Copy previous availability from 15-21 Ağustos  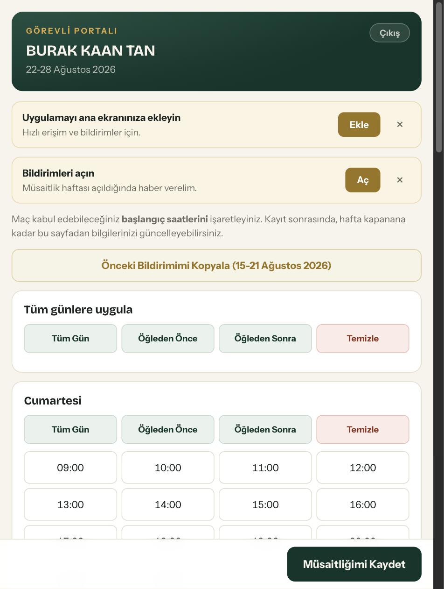coord(216,265)
